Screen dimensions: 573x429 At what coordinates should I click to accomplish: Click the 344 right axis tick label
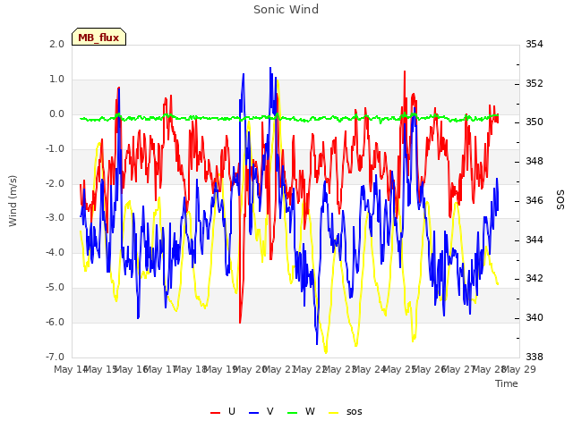535,240
